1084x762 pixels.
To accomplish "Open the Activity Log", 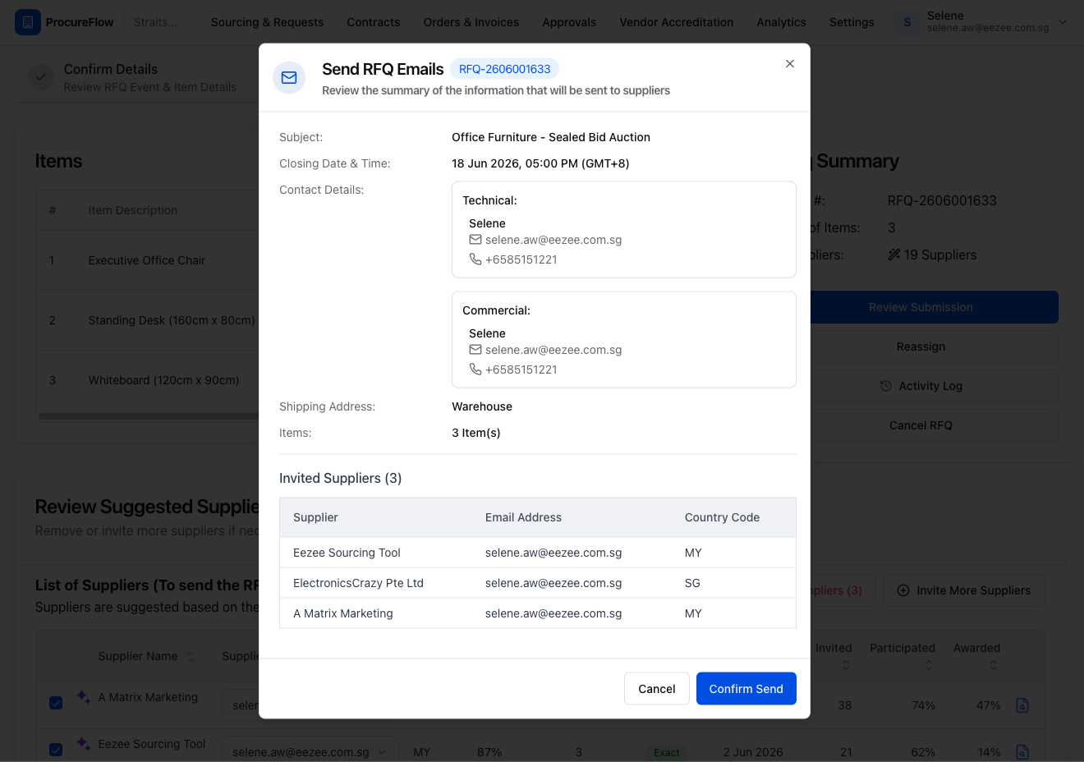I will point(921,386).
